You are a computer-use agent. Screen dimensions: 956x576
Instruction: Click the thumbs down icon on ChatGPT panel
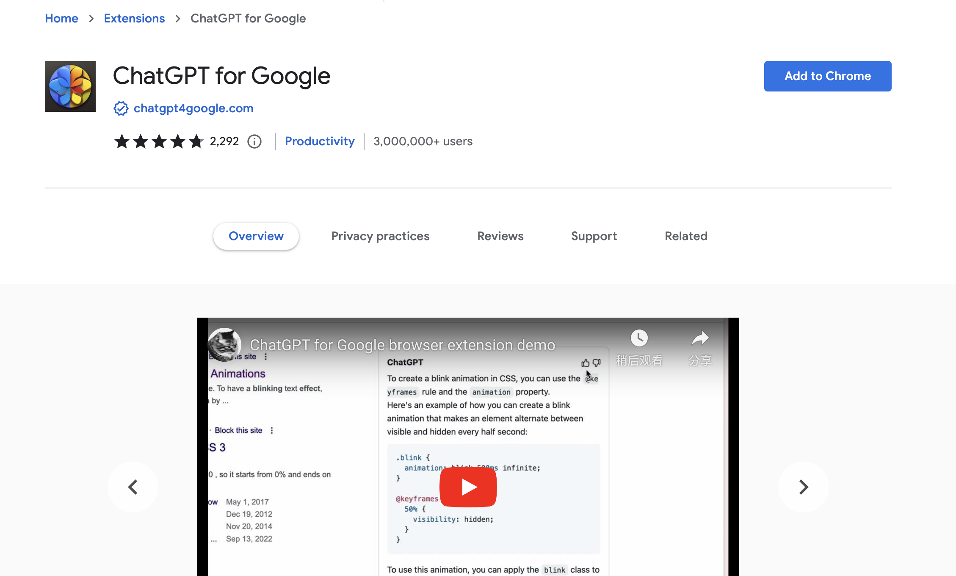(x=596, y=363)
